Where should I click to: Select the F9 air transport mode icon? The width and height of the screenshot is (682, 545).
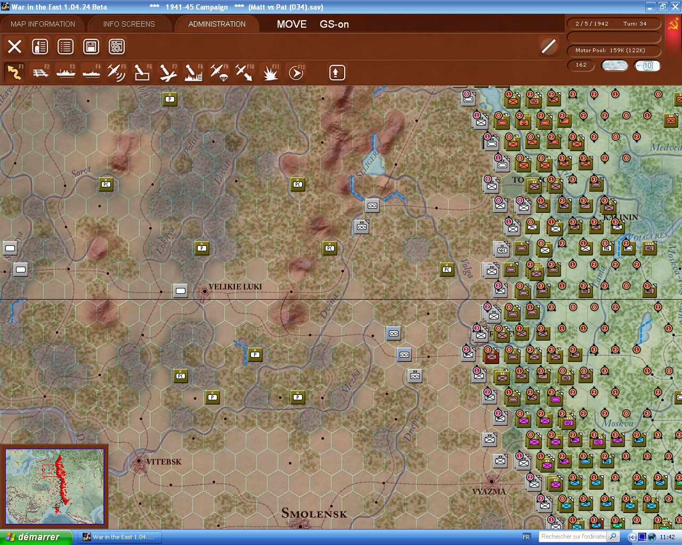tap(219, 72)
